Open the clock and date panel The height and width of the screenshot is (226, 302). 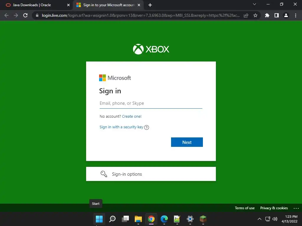point(290,219)
